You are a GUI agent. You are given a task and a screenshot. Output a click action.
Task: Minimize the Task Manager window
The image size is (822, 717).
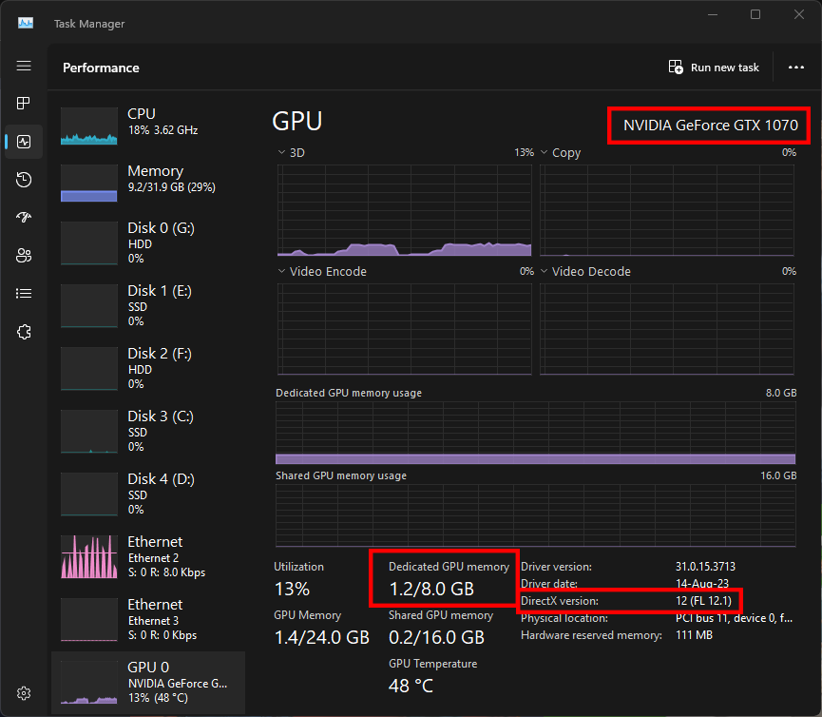[713, 14]
